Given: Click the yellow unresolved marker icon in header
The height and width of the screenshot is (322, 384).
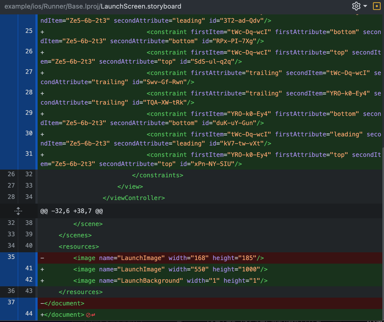Looking at the screenshot, I should (x=377, y=6).
